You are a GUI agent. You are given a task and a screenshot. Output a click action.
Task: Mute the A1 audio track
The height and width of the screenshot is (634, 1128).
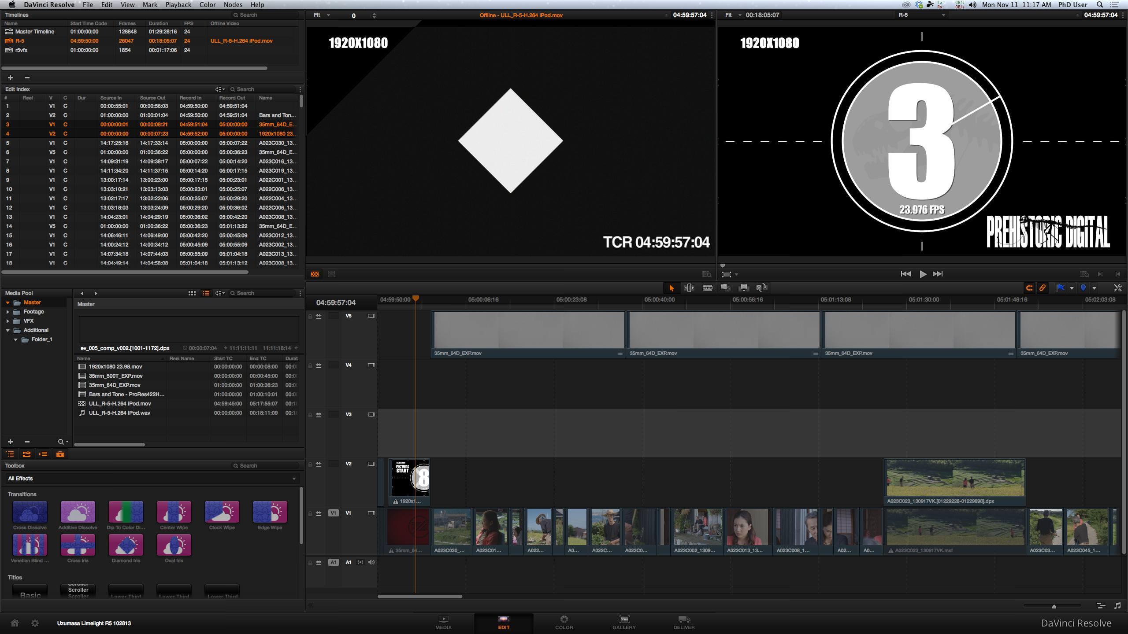[x=371, y=562]
